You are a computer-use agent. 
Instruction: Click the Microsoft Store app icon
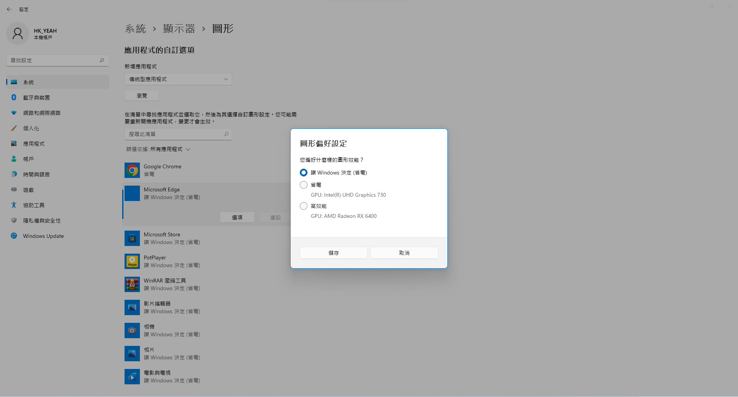coord(132,238)
